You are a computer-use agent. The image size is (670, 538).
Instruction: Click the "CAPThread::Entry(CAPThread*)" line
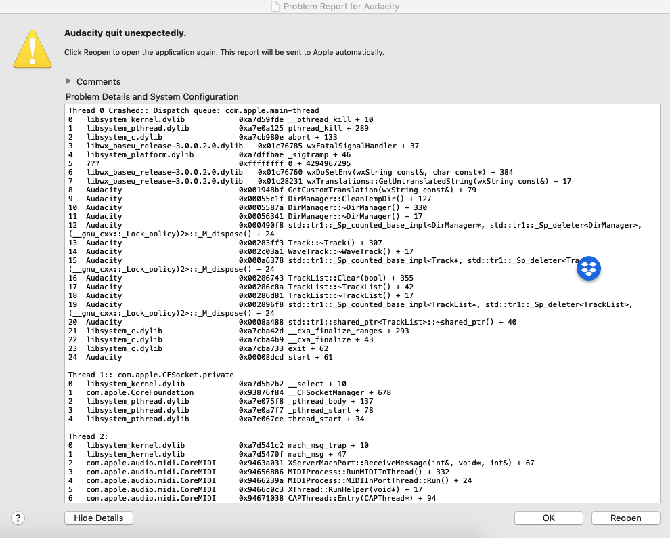click(252, 498)
